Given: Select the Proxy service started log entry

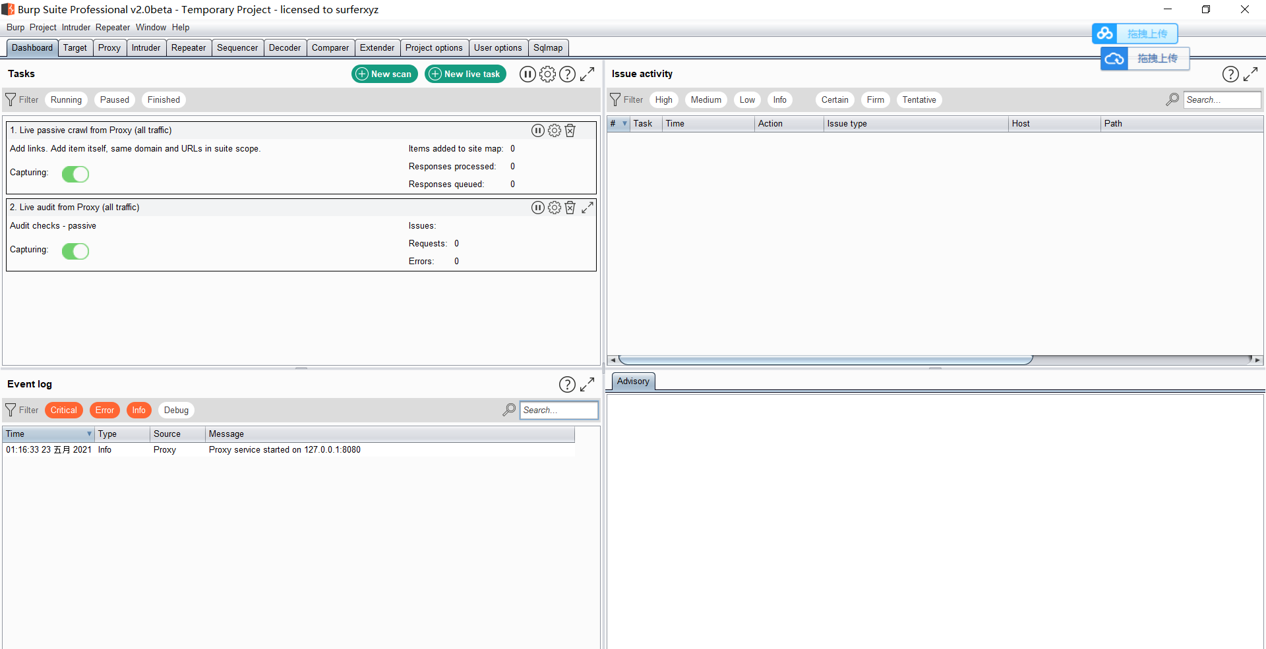Looking at the screenshot, I should [x=289, y=449].
